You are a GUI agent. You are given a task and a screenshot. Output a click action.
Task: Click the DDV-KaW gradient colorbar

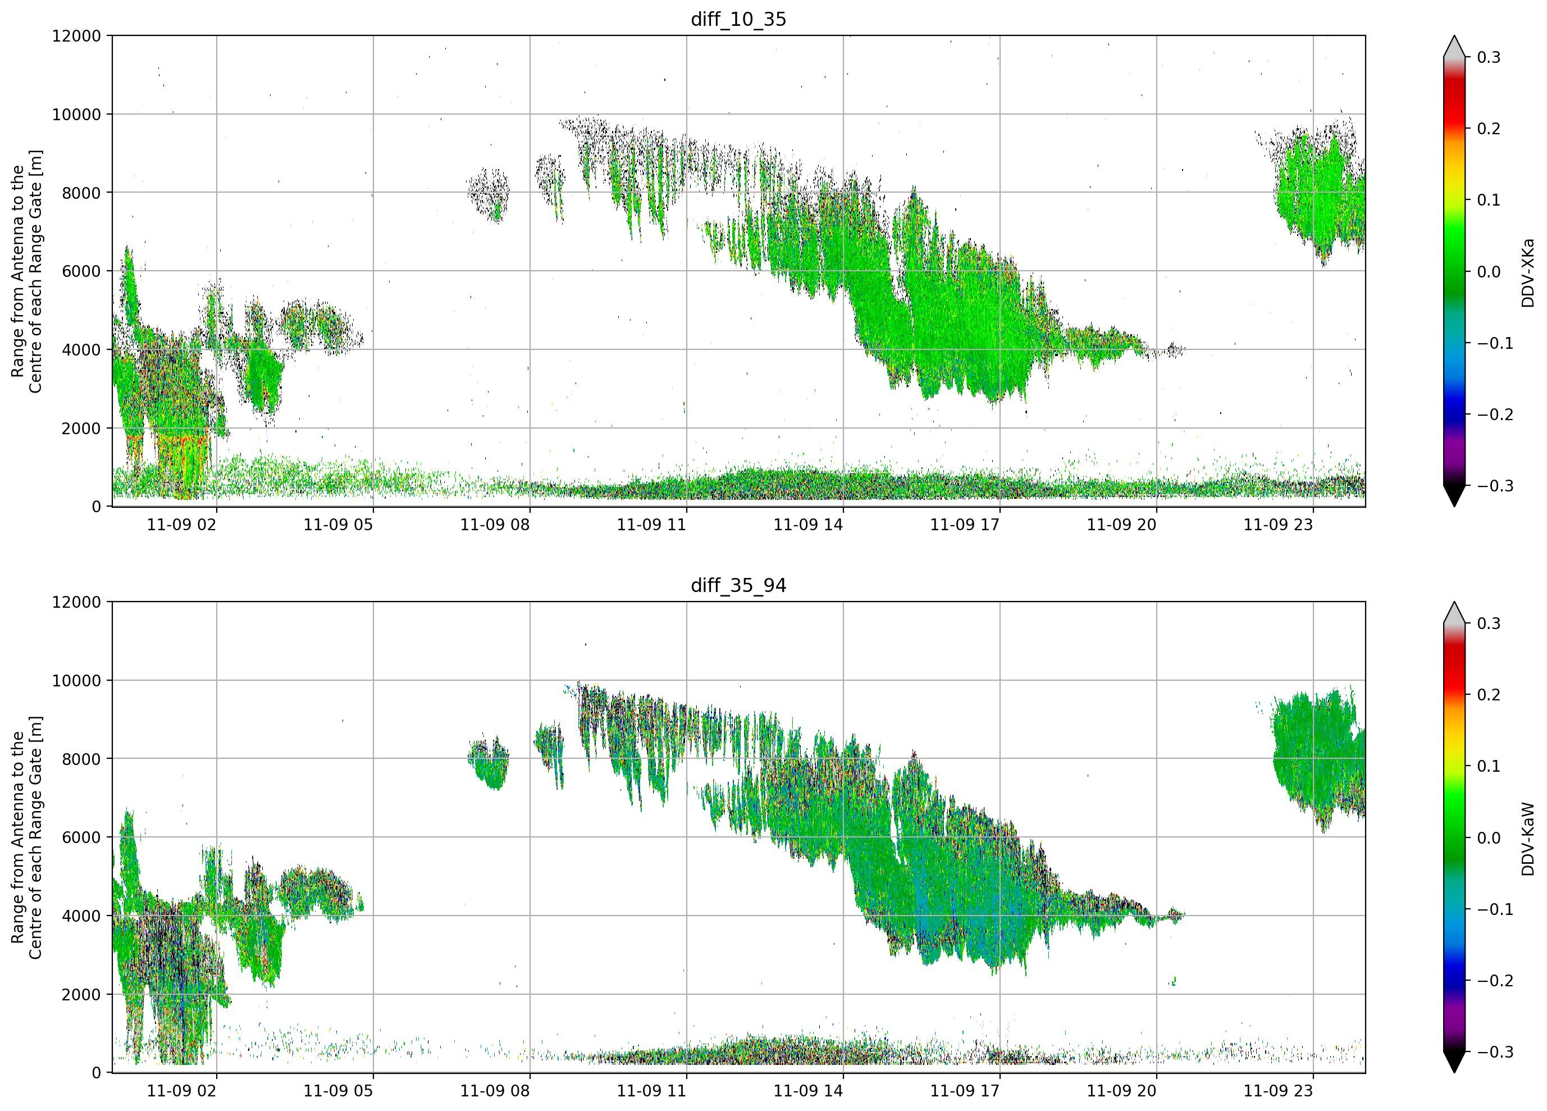point(1454,837)
